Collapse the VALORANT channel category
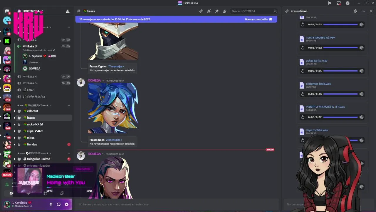The height and width of the screenshot is (212, 376). tap(34, 105)
